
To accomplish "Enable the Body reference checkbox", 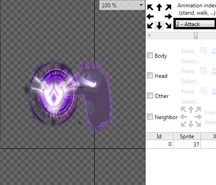I will click(150, 55).
